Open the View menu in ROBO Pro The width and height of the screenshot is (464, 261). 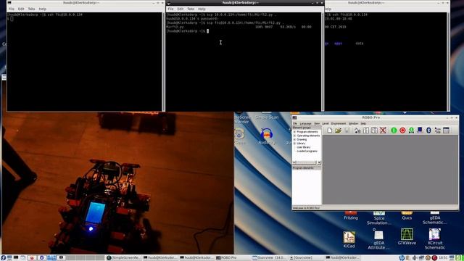click(317, 123)
